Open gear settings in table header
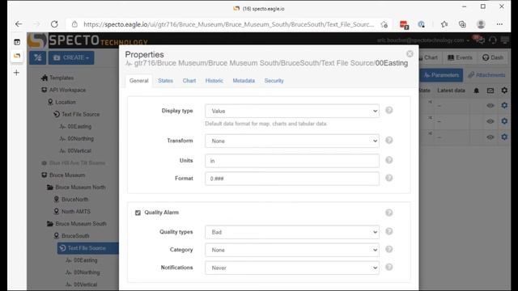The width and height of the screenshot is (518, 291). [504, 90]
